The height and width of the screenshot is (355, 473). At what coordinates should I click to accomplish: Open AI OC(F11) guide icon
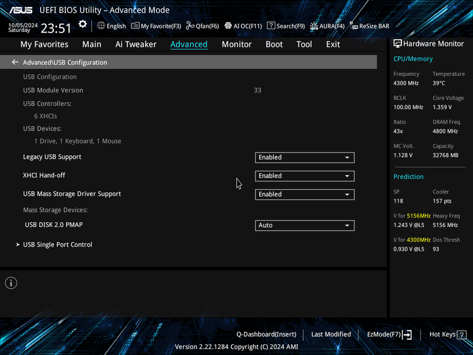pyautogui.click(x=228, y=25)
